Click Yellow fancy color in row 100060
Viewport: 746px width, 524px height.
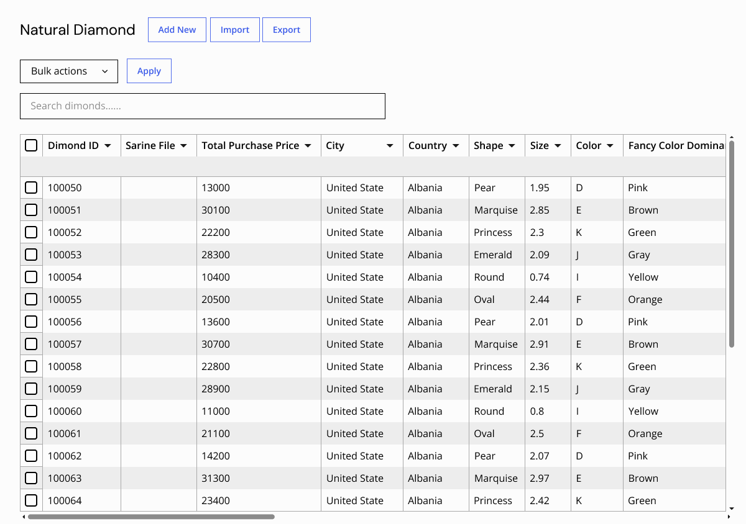coord(675,411)
